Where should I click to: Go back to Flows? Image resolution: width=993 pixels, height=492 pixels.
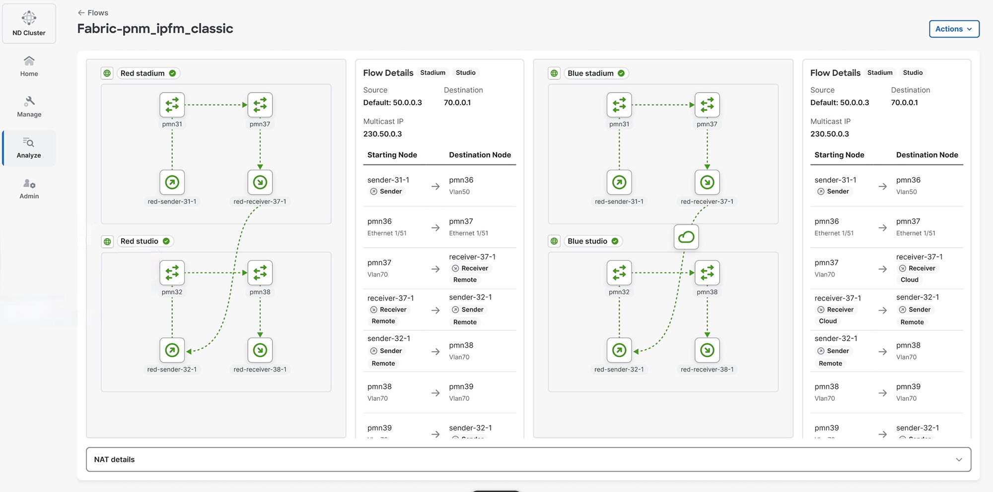[x=93, y=13]
